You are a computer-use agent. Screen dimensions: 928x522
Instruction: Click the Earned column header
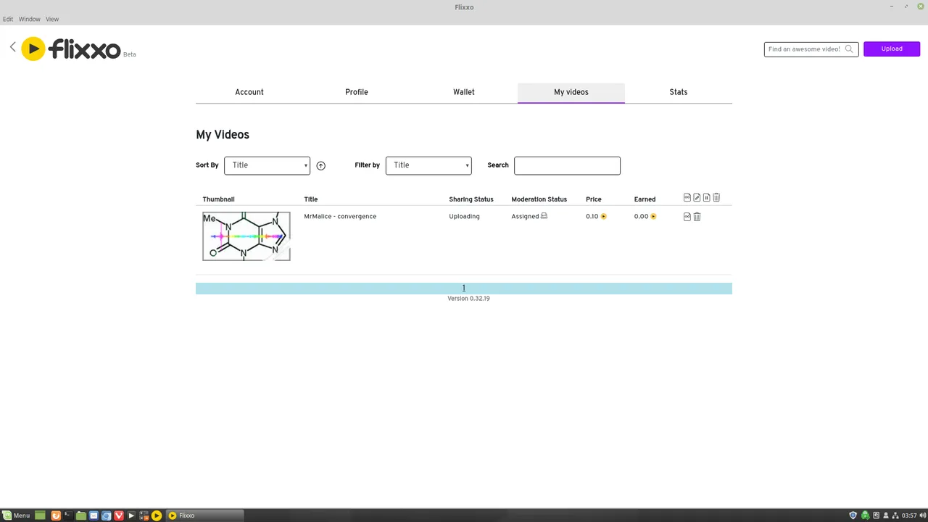[645, 199]
